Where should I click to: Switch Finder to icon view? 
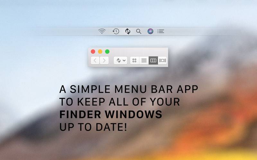(135, 60)
